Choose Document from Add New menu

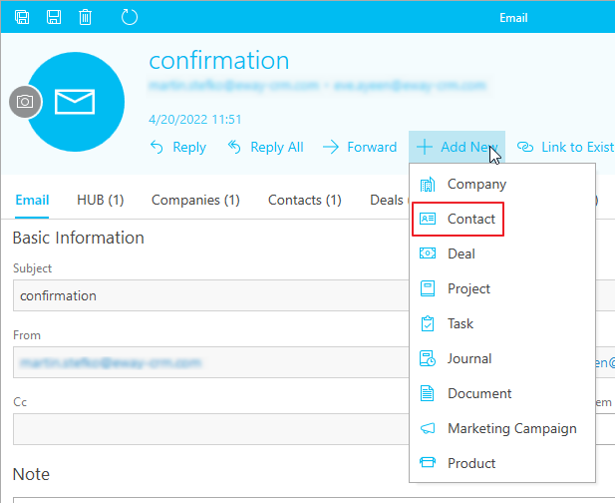[502, 393]
